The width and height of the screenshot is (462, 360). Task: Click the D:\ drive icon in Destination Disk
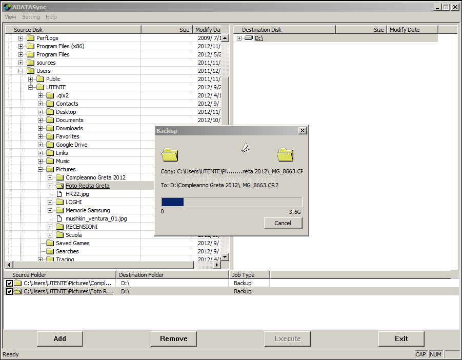coord(249,38)
